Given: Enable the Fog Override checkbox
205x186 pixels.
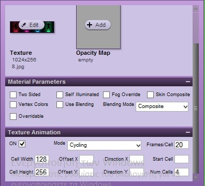Looking at the screenshot, I should coord(106,95).
